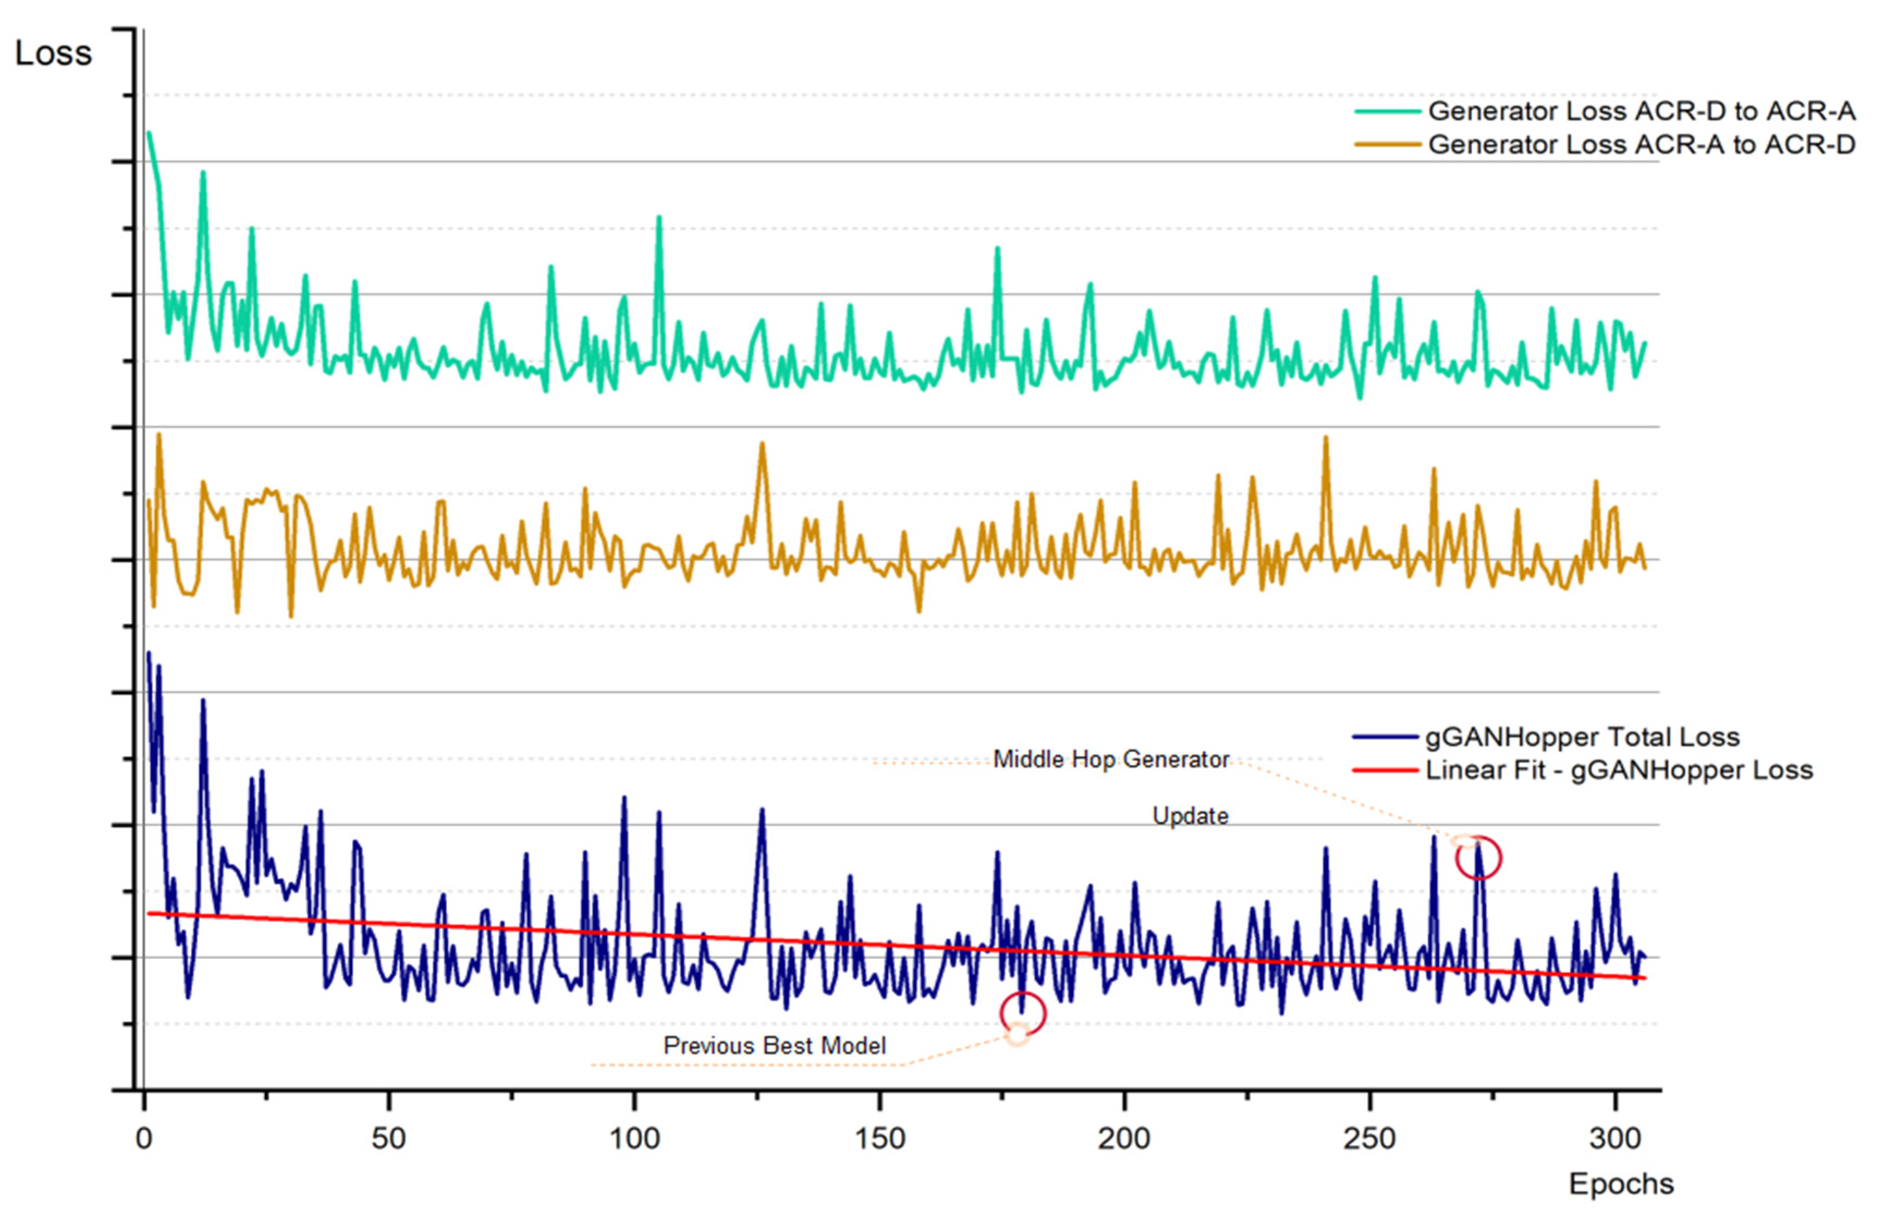Click the 'Loss' y-axis label
Viewport: 1879px width, 1219px height.
[x=54, y=54]
